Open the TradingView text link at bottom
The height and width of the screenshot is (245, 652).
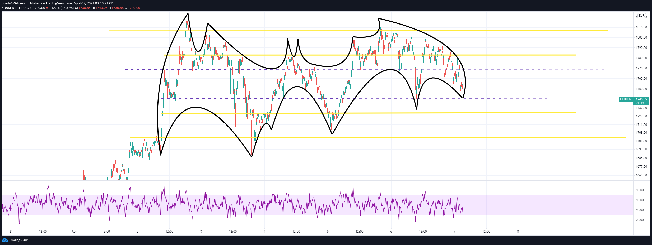(x=18, y=240)
